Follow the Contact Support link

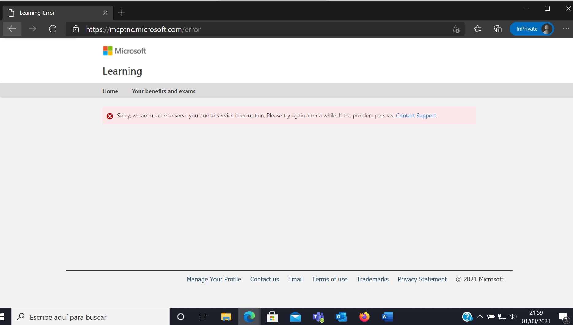click(416, 116)
